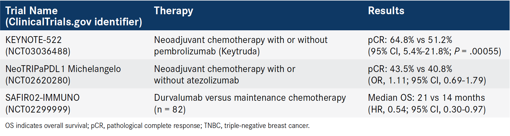The width and height of the screenshot is (510, 136).
Task: Click the 'without atezolizumab' therapy text
Action: tap(196, 80)
